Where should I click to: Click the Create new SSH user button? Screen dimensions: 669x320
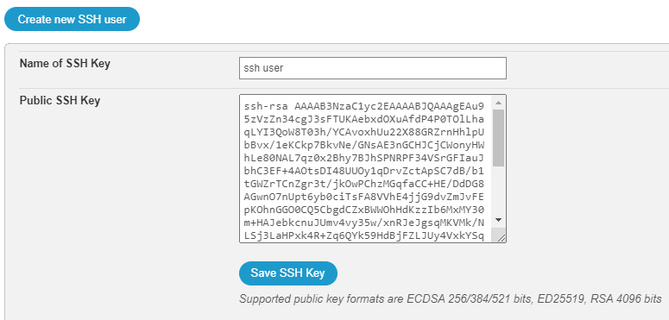pos(73,19)
